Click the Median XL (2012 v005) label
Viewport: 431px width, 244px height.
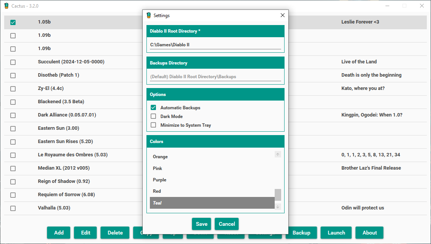click(64, 168)
